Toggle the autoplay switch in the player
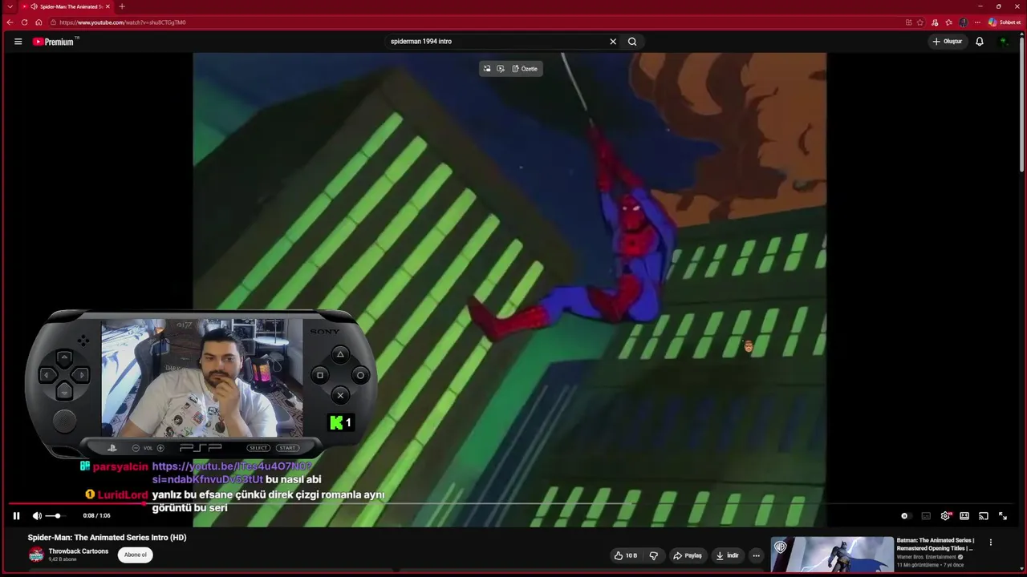Viewport: 1027px width, 577px height. pyautogui.click(x=905, y=516)
